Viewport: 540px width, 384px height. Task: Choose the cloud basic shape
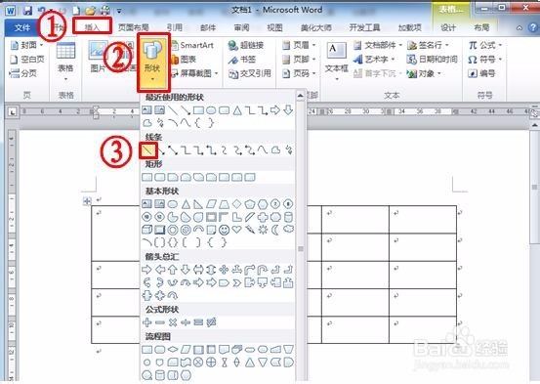point(289,229)
